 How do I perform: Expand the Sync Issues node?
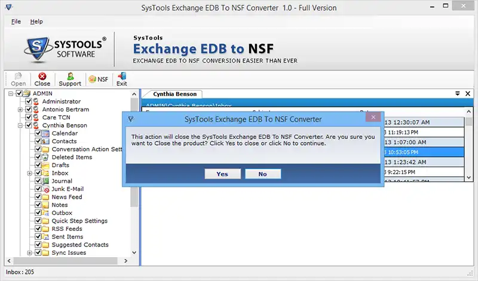pos(29,253)
